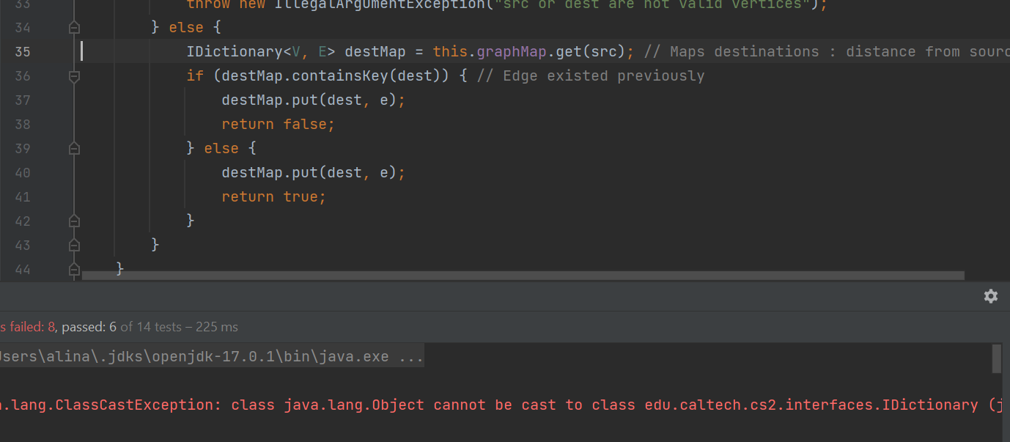Click the tests failed: 8 status text

point(26,327)
